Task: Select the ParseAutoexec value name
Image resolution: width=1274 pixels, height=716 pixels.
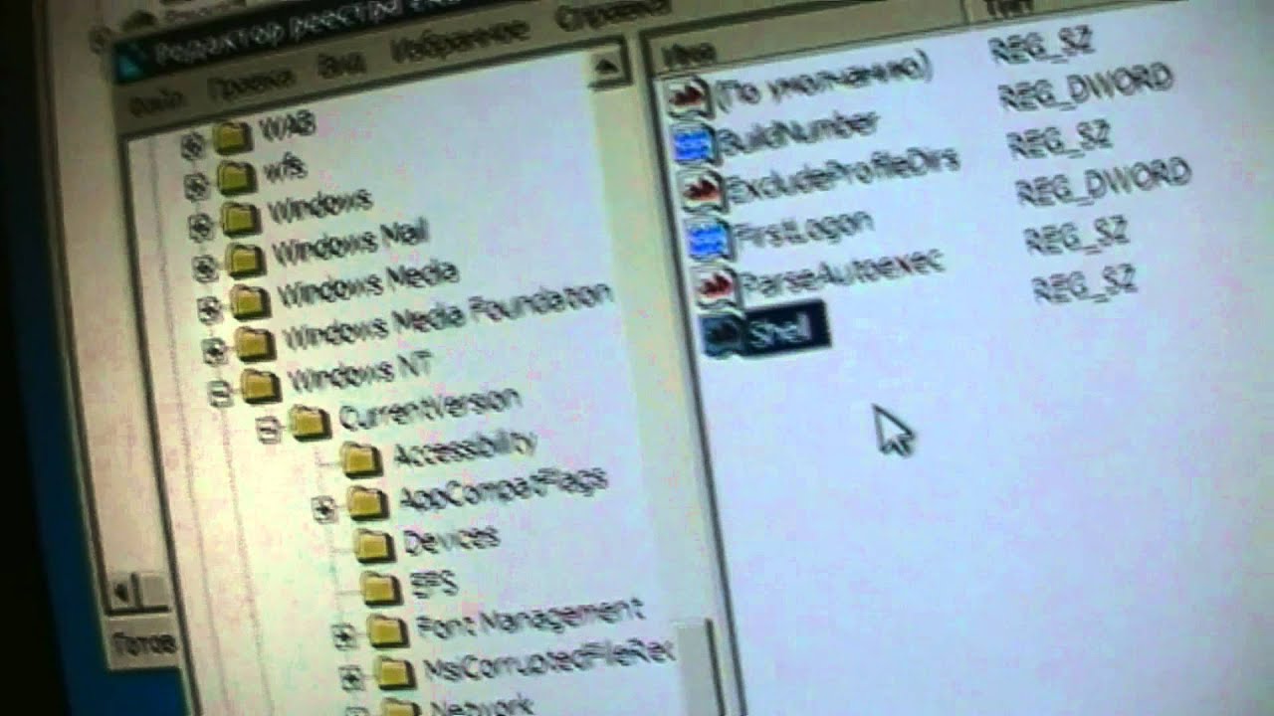Action: 841,274
